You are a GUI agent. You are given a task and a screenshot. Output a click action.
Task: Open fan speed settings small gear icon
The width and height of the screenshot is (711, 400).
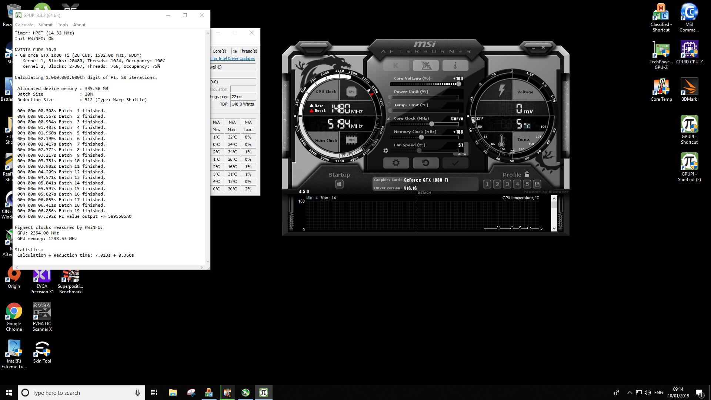point(385,151)
